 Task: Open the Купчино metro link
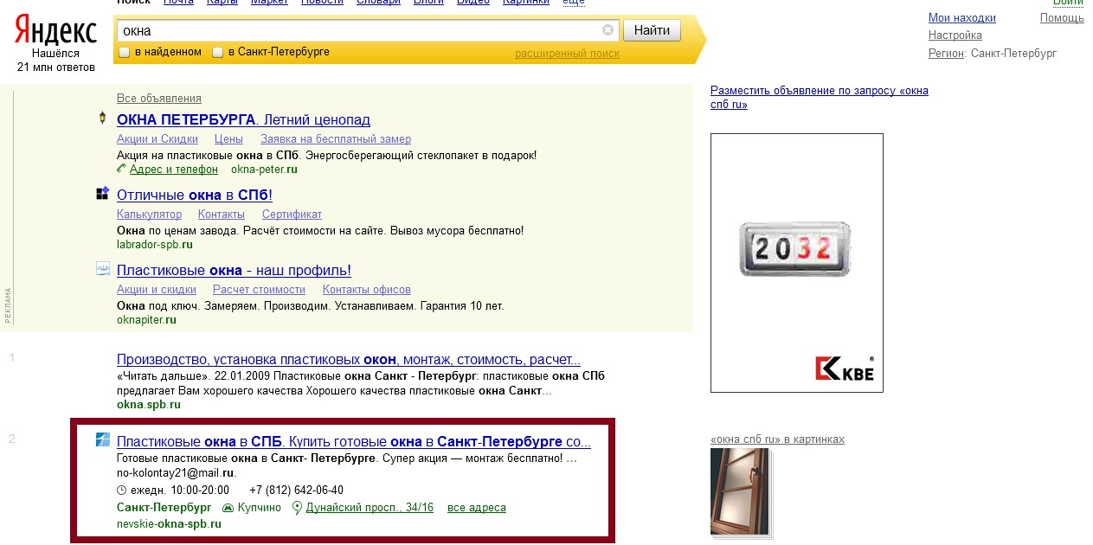[259, 508]
